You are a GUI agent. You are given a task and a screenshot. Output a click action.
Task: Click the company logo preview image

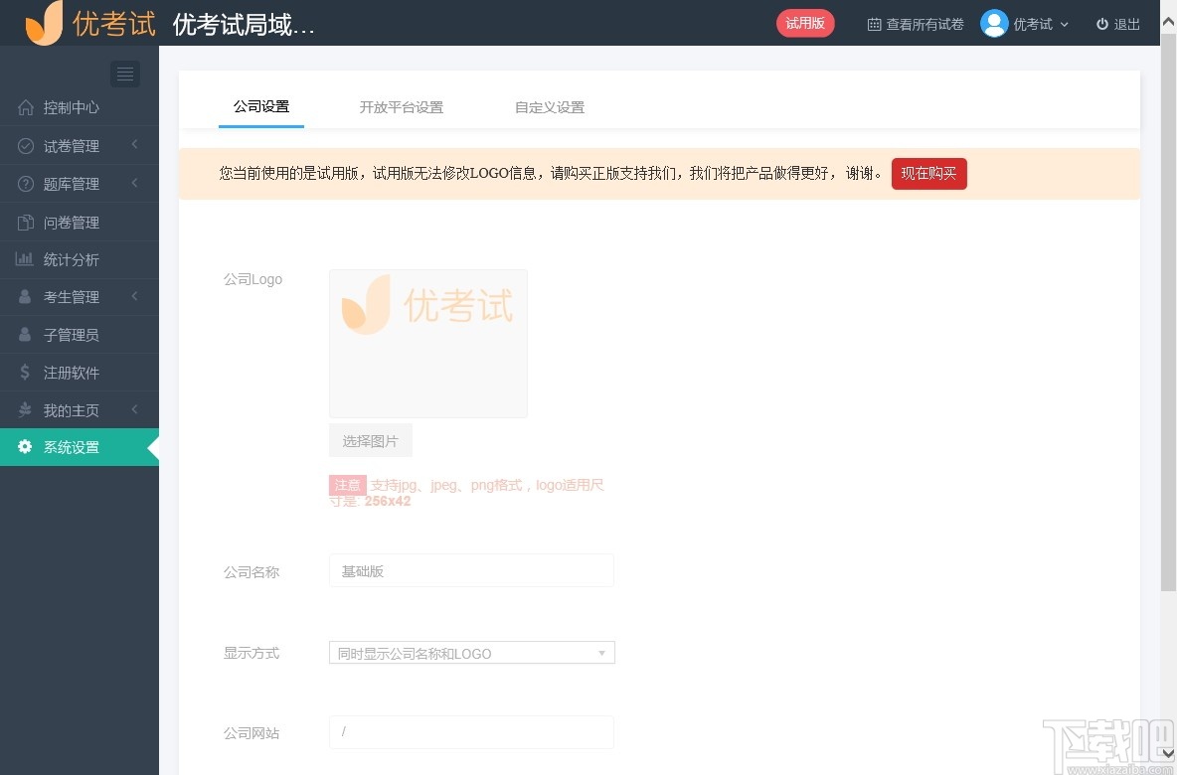[x=427, y=344]
